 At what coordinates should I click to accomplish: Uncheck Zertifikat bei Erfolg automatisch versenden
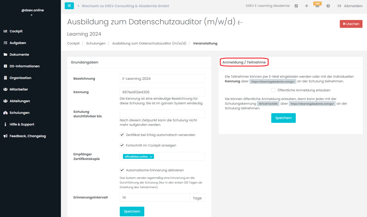[122, 135]
